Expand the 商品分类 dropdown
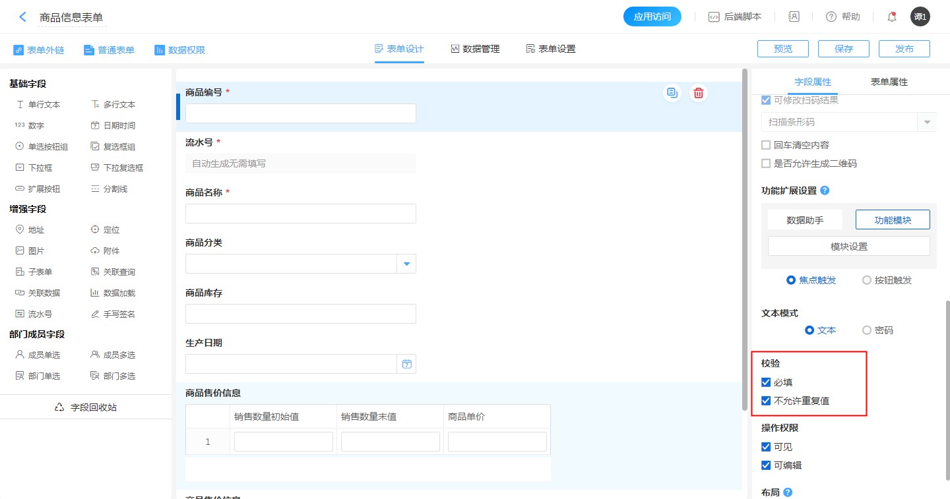 point(406,264)
